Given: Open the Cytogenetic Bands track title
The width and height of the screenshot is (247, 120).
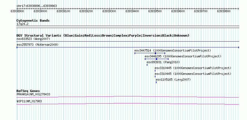Looking at the screenshot, I should [33, 21].
